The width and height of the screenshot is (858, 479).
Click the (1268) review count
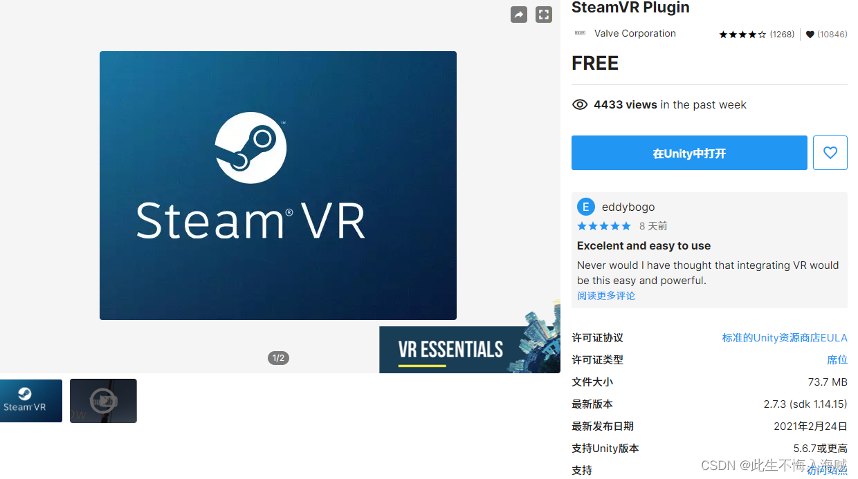click(782, 35)
